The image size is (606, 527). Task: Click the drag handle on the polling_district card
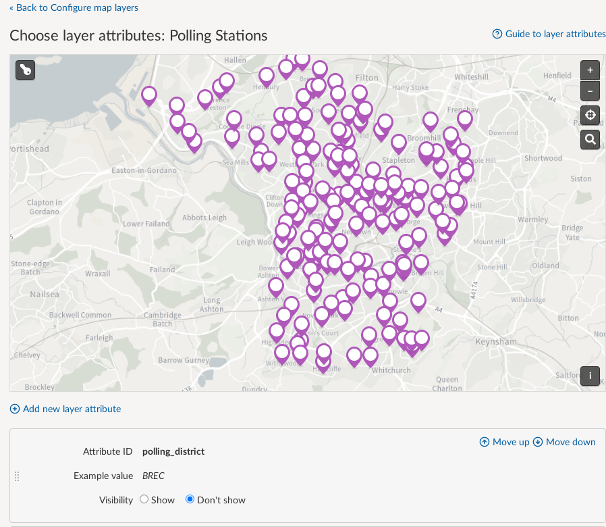pos(17,476)
